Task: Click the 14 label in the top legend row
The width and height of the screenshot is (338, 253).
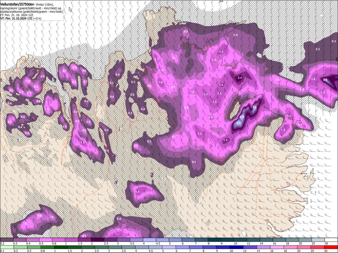Action: 261,243
